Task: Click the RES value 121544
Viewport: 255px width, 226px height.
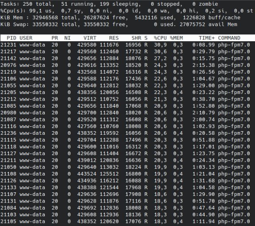Action: click(109, 187)
